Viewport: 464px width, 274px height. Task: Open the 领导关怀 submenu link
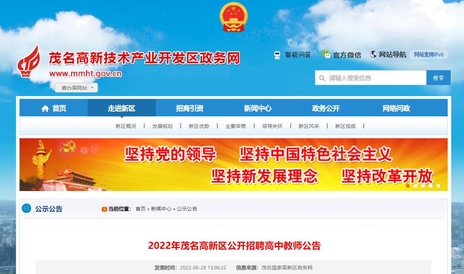[272, 126]
